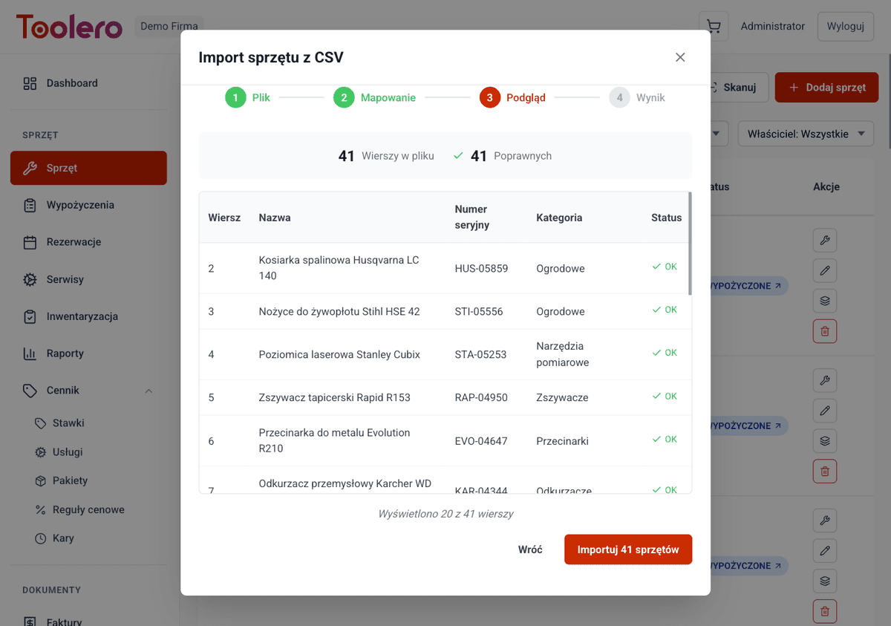
Task: Click the red trash delete icon
Action: coord(824,331)
